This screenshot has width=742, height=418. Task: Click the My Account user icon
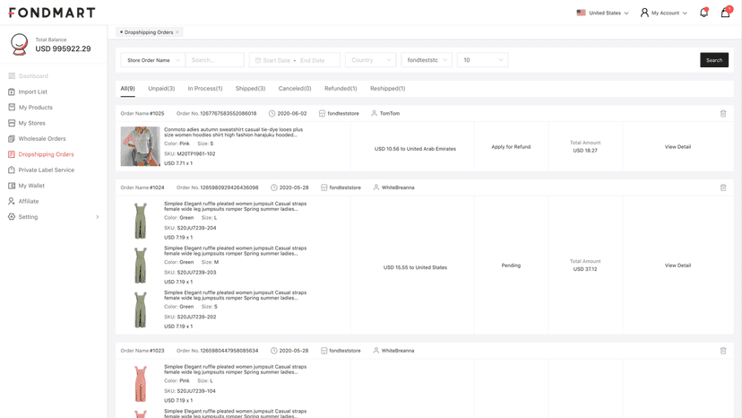(644, 13)
